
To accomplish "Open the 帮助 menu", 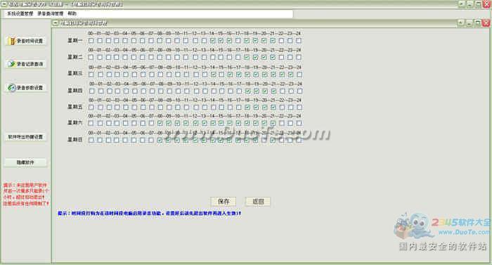I will (72, 13).
